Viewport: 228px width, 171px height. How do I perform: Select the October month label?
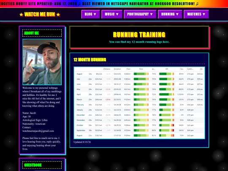(80, 125)
